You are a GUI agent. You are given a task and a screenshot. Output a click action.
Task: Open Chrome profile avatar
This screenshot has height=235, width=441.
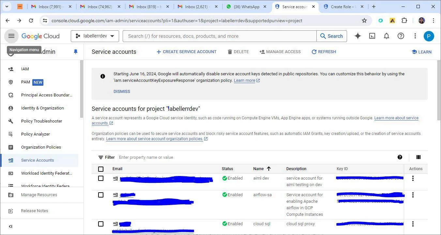point(422,21)
